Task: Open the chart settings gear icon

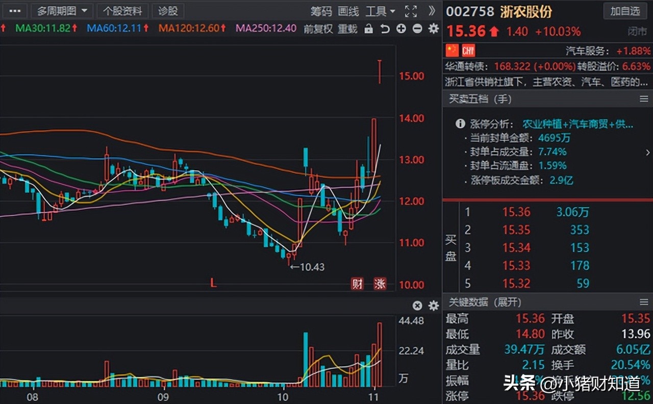Action: pos(433,29)
